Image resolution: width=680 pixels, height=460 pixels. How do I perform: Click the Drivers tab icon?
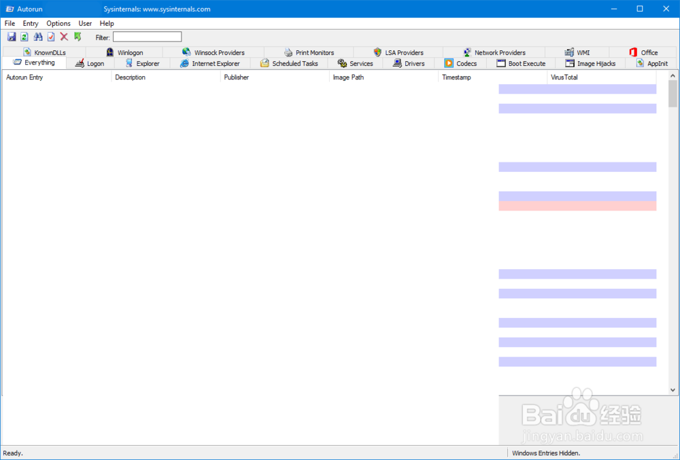click(397, 63)
